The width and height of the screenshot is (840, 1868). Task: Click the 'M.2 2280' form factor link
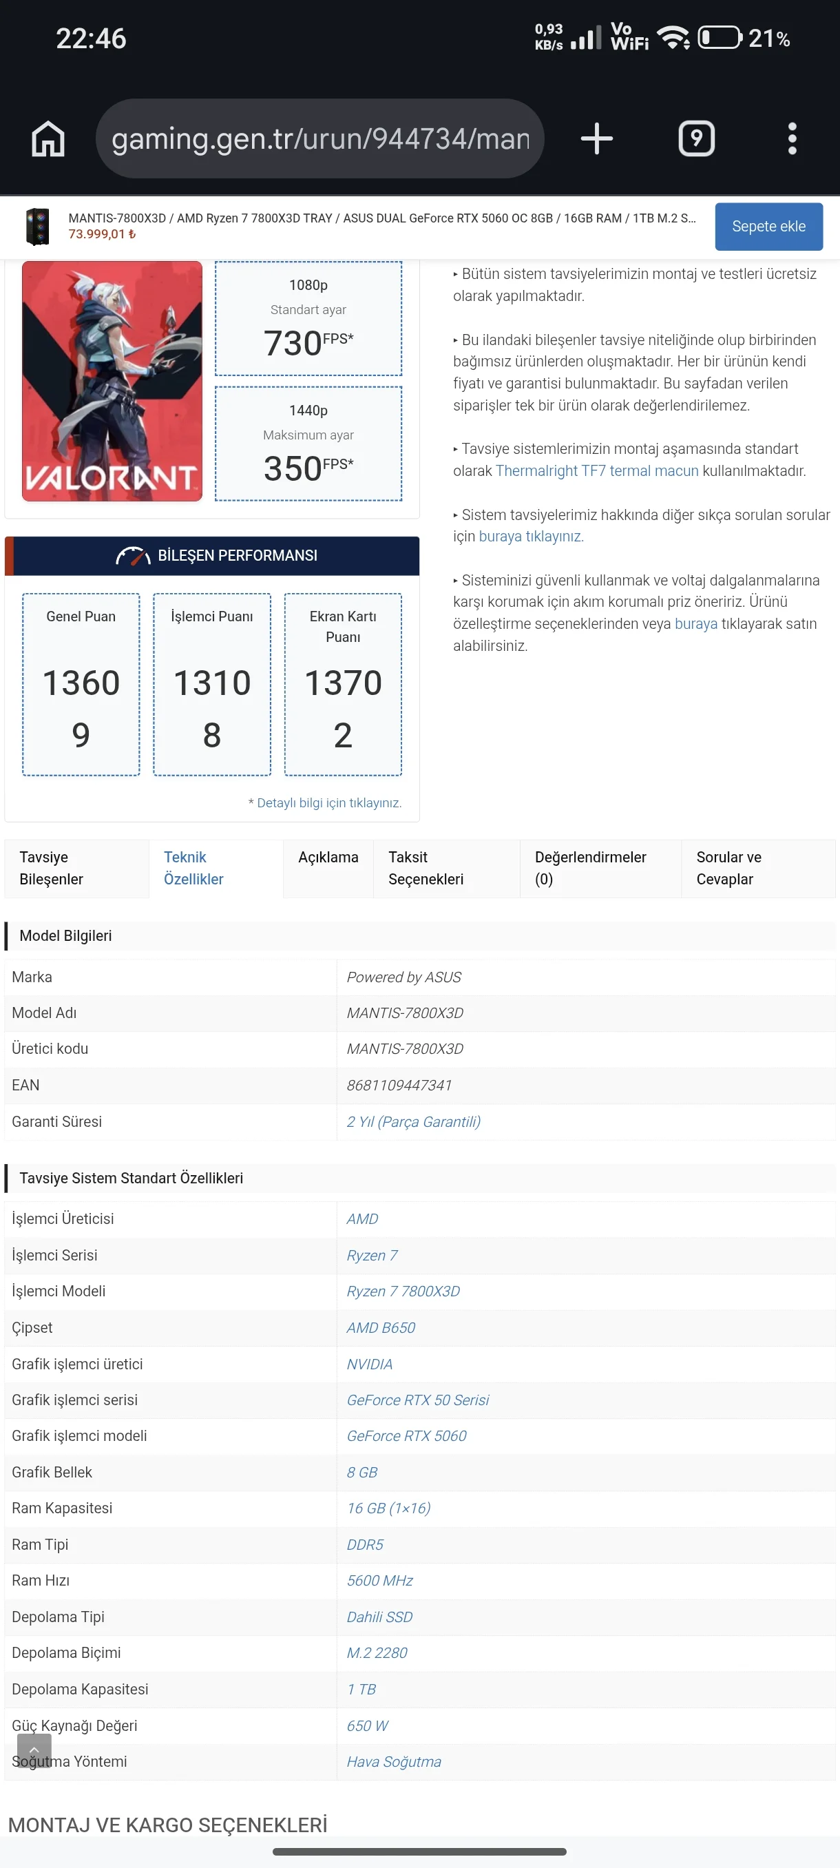point(376,1652)
